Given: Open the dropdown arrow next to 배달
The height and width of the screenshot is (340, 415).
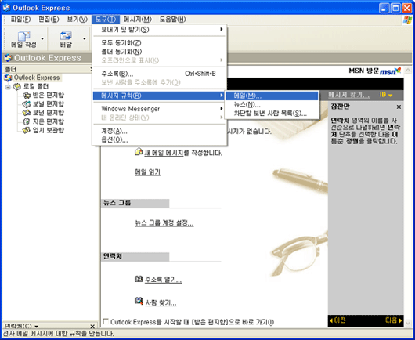Looking at the screenshot, I should (x=85, y=39).
